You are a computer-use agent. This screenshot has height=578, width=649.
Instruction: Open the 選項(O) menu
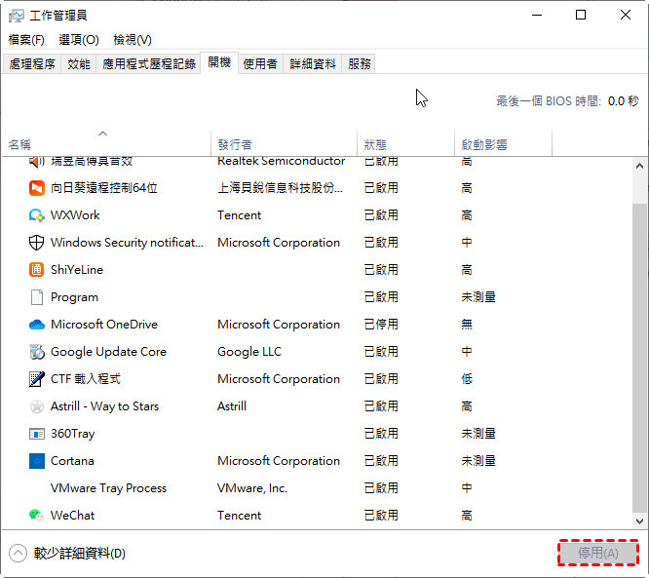point(79,40)
